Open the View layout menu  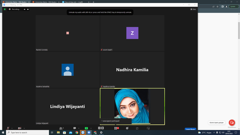tap(193, 9)
